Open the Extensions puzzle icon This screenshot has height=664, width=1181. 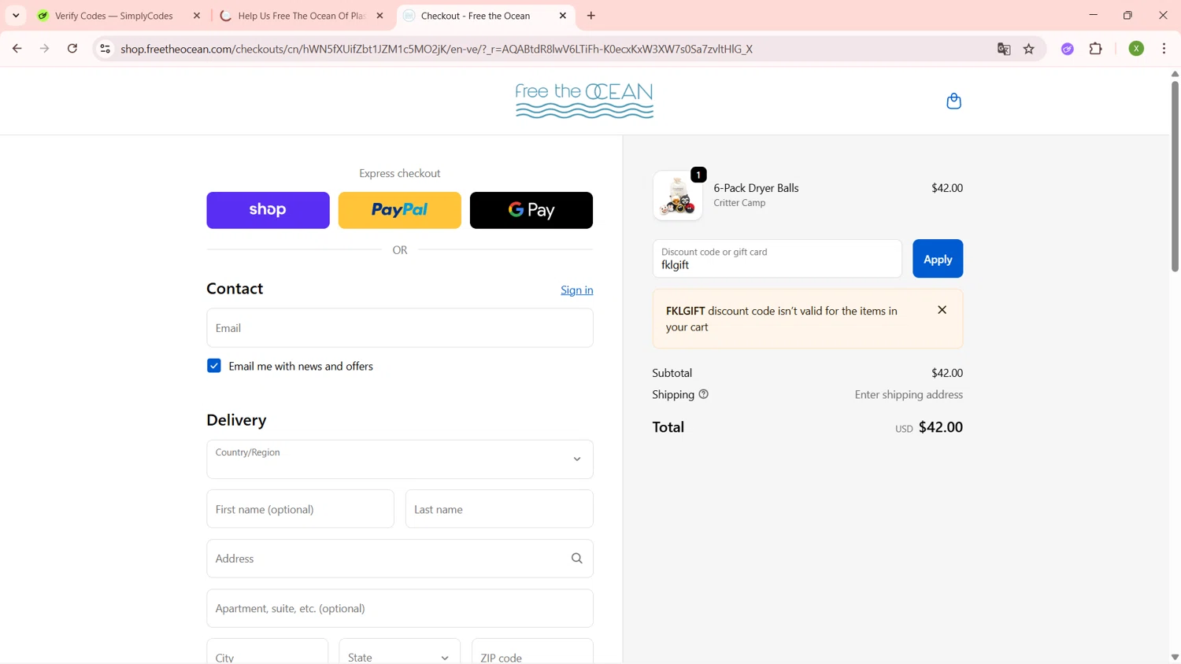(x=1096, y=49)
